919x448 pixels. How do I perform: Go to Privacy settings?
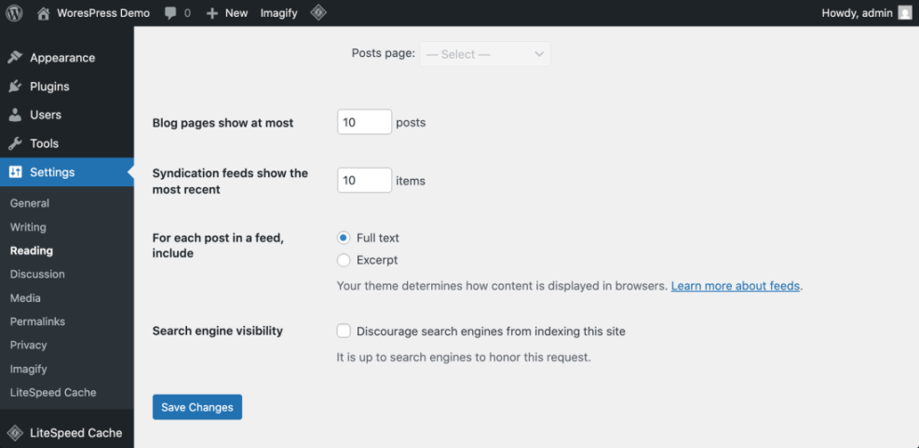(28, 345)
